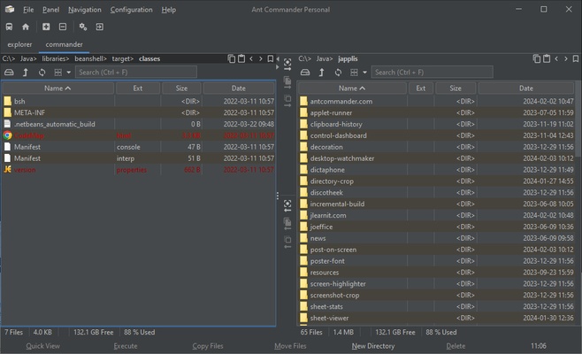Change the right panel view mode grid icon

pyautogui.click(x=354, y=73)
